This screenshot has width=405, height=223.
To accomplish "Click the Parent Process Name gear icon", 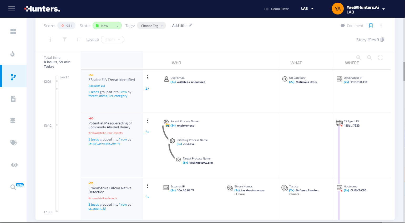I will pos(166,123).
